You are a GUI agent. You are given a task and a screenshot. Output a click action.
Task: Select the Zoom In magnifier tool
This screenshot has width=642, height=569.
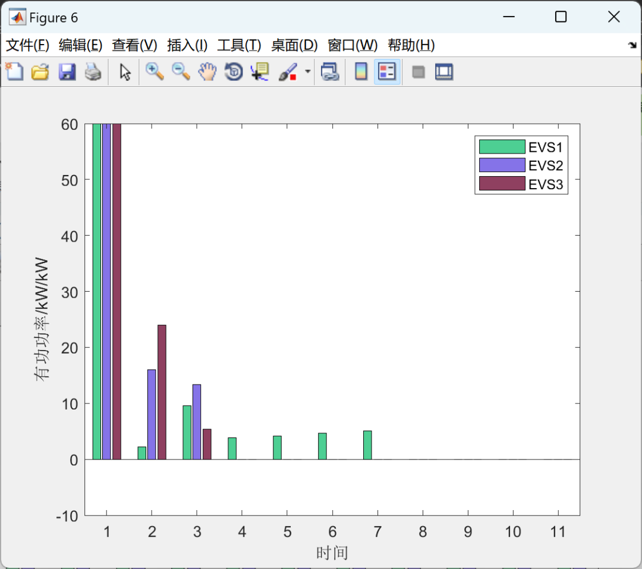155,72
